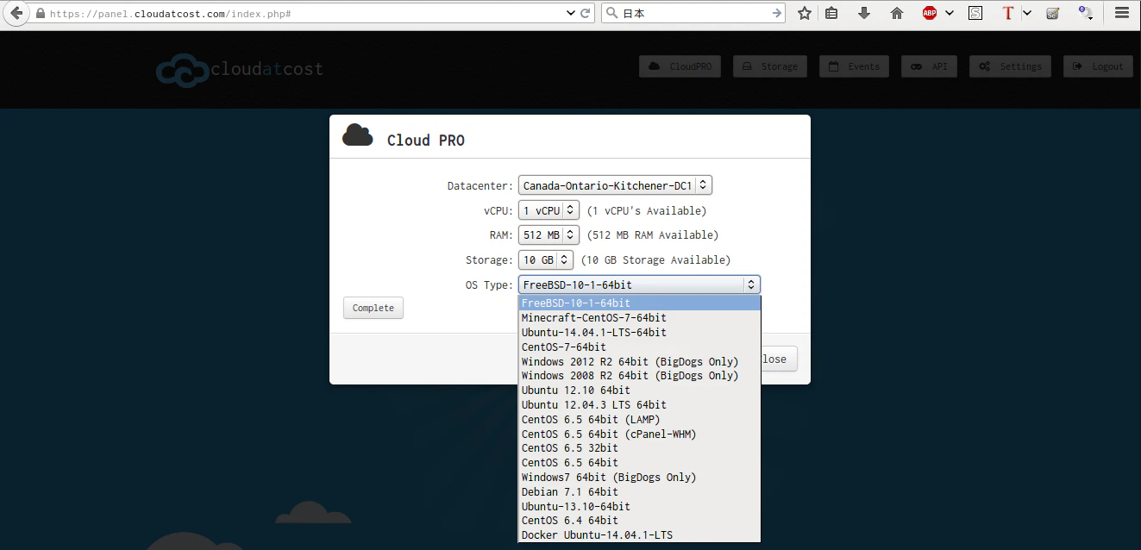Click the Complete button

(373, 308)
